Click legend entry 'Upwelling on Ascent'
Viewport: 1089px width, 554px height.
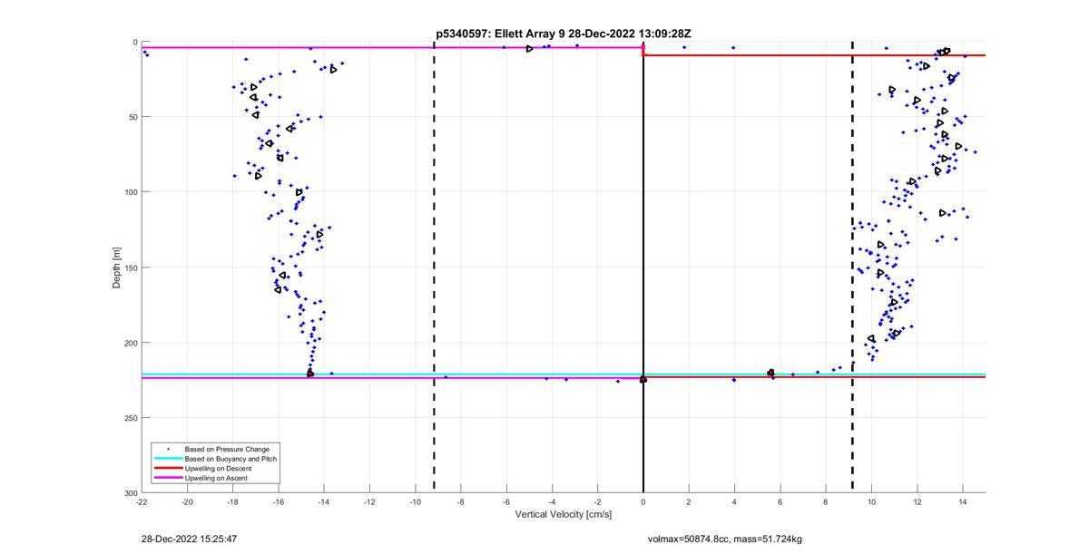coord(216,478)
